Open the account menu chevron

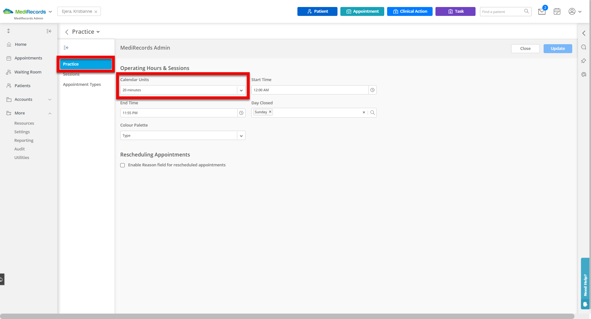[580, 12]
